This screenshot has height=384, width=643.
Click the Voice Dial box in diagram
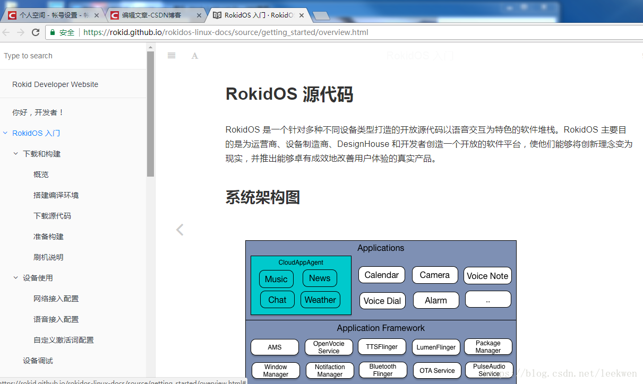point(382,301)
